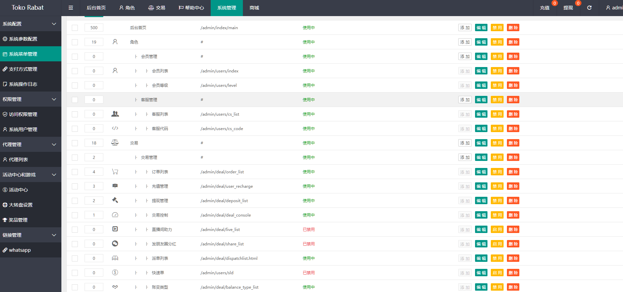Click the gavel icon in 提现管理 row
This screenshot has width=623, height=292.
click(x=115, y=200)
